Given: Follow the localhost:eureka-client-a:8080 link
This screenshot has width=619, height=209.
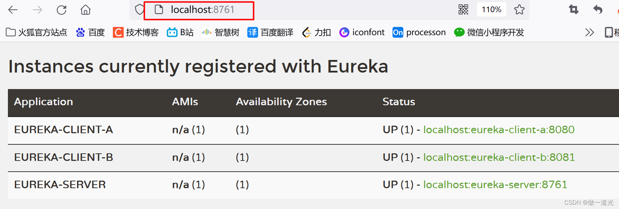Looking at the screenshot, I should click(499, 130).
